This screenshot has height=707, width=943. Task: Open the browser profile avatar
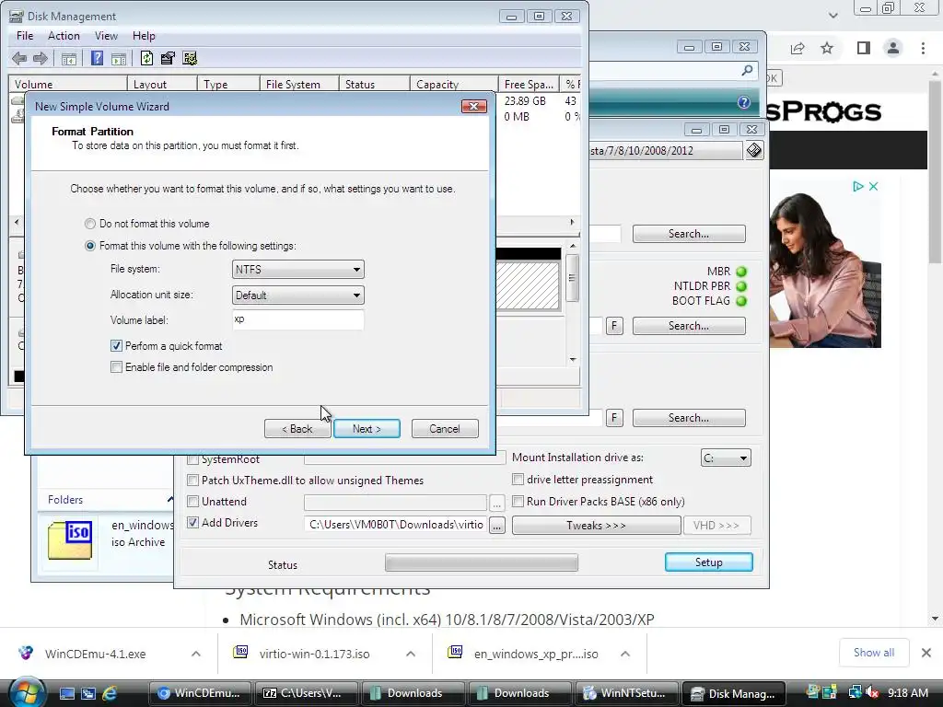click(x=893, y=48)
